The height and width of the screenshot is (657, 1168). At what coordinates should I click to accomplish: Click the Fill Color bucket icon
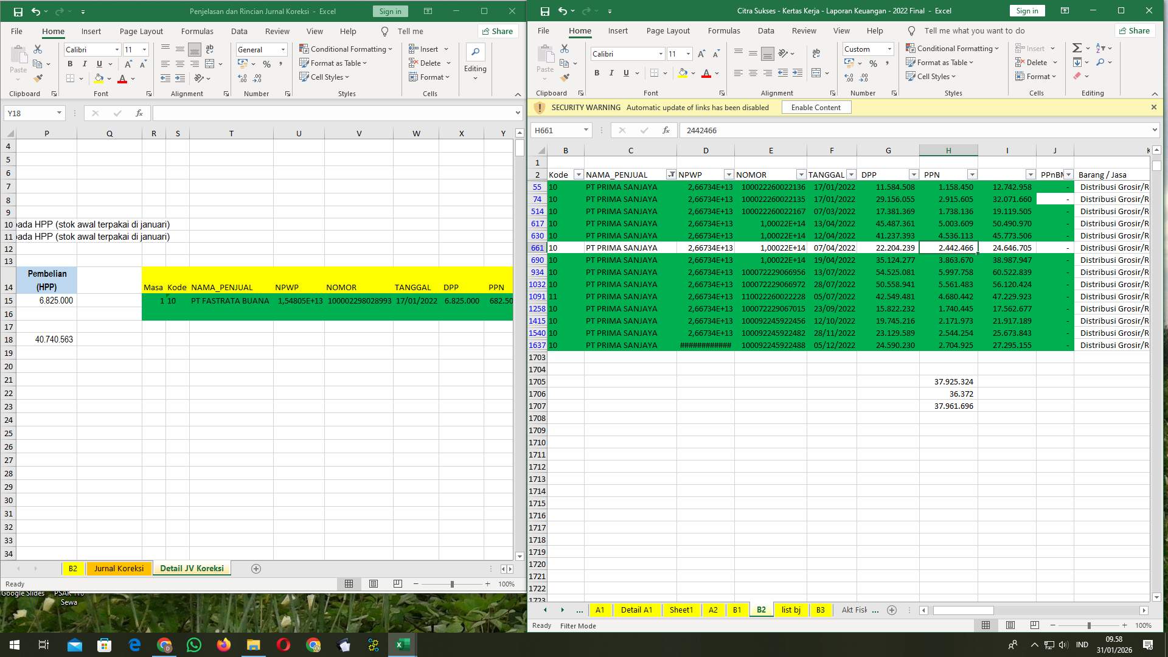point(683,73)
